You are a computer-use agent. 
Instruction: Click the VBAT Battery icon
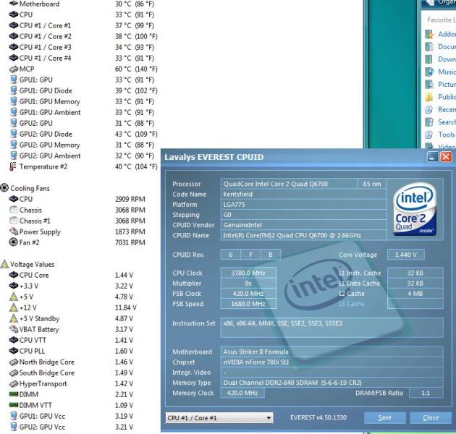click(x=13, y=329)
